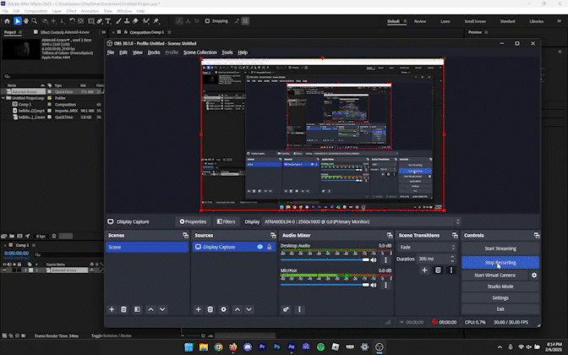Image resolution: width=568 pixels, height=355 pixels.
Task: Expand Untitled Project.aep folder in Project panel
Action: [3, 98]
